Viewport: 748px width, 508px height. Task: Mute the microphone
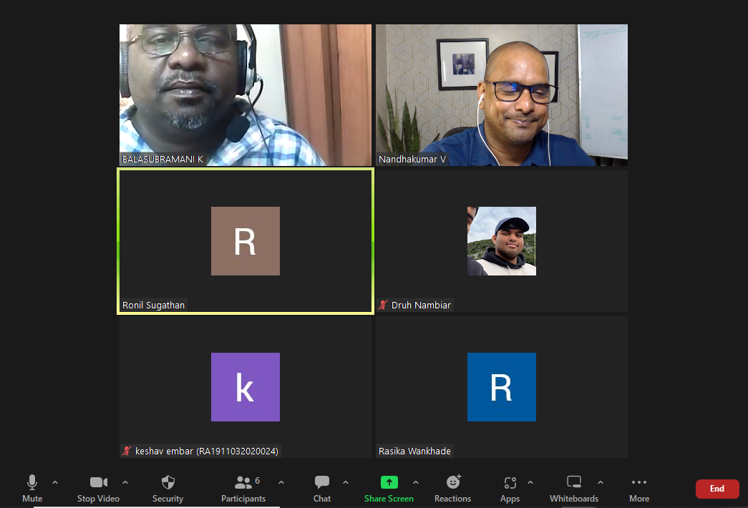[x=32, y=489]
